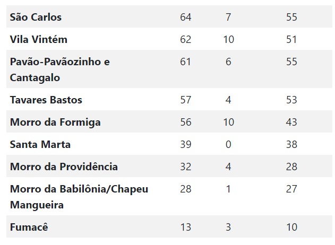
Task: Click the Santa Marta row label
Action: (40, 144)
